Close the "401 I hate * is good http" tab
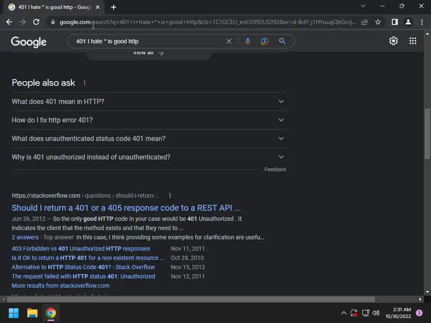Screen dimensions: 431x323 click(x=98, y=7)
